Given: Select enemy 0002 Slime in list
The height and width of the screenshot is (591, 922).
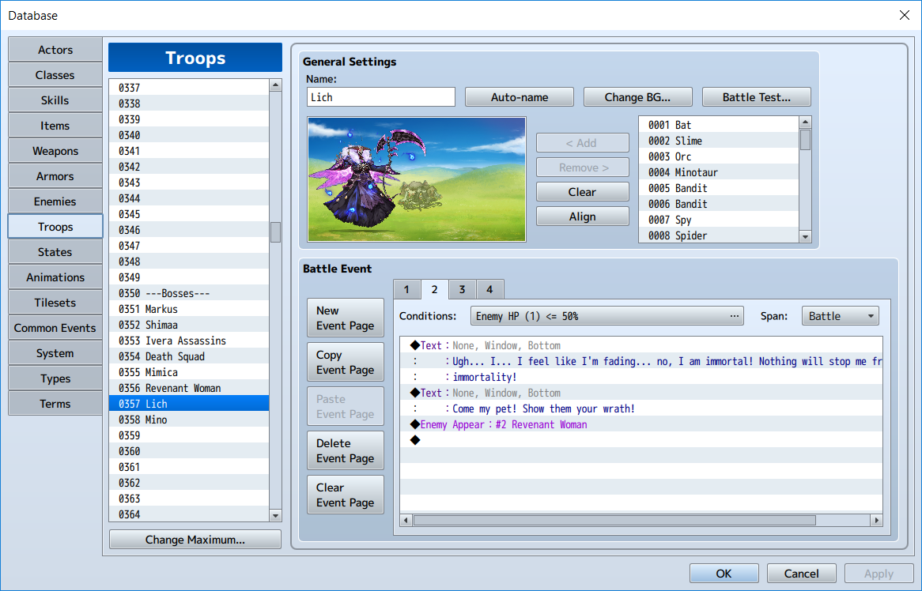Looking at the screenshot, I should pyautogui.click(x=719, y=141).
